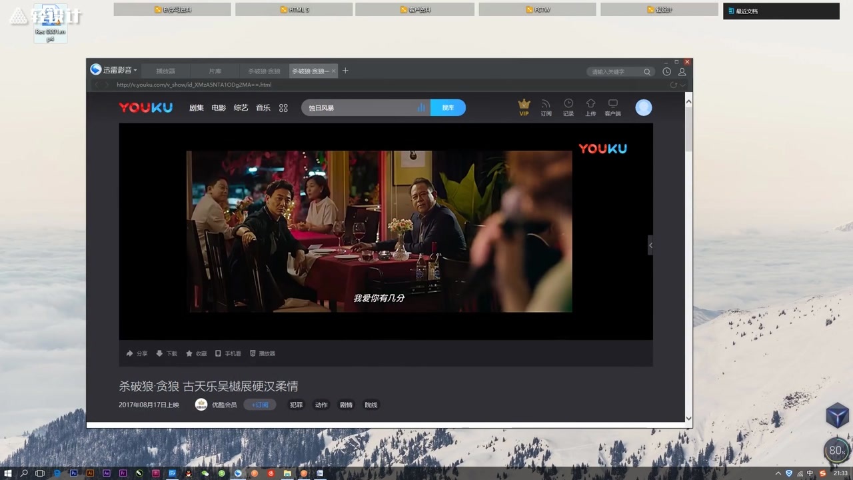Click the page scrollbar up arrow

pyautogui.click(x=688, y=102)
